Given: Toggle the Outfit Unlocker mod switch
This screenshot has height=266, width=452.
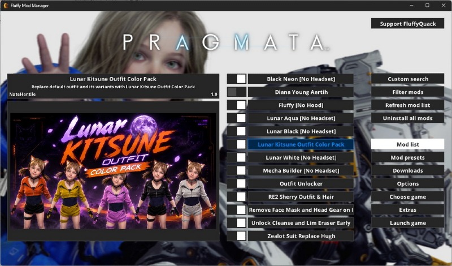Looking at the screenshot, I should pyautogui.click(x=237, y=183).
